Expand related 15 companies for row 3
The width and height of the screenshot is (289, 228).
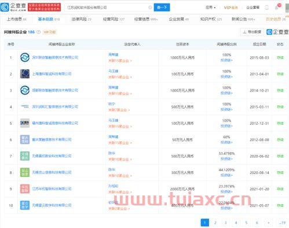[x=120, y=93]
